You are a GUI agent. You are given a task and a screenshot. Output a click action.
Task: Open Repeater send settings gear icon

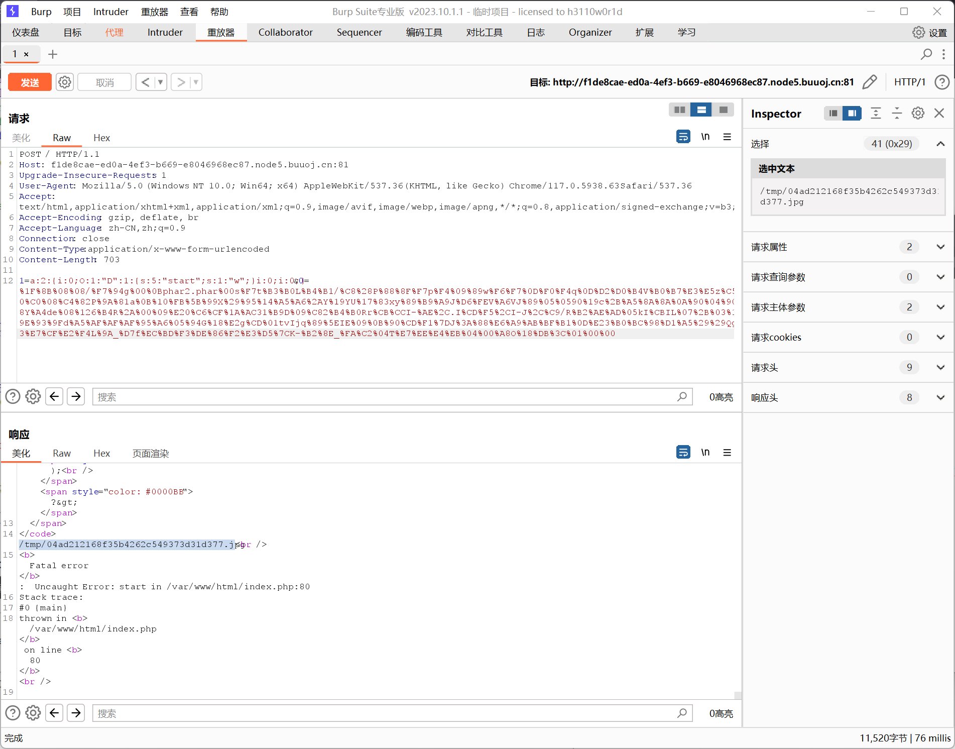65,82
